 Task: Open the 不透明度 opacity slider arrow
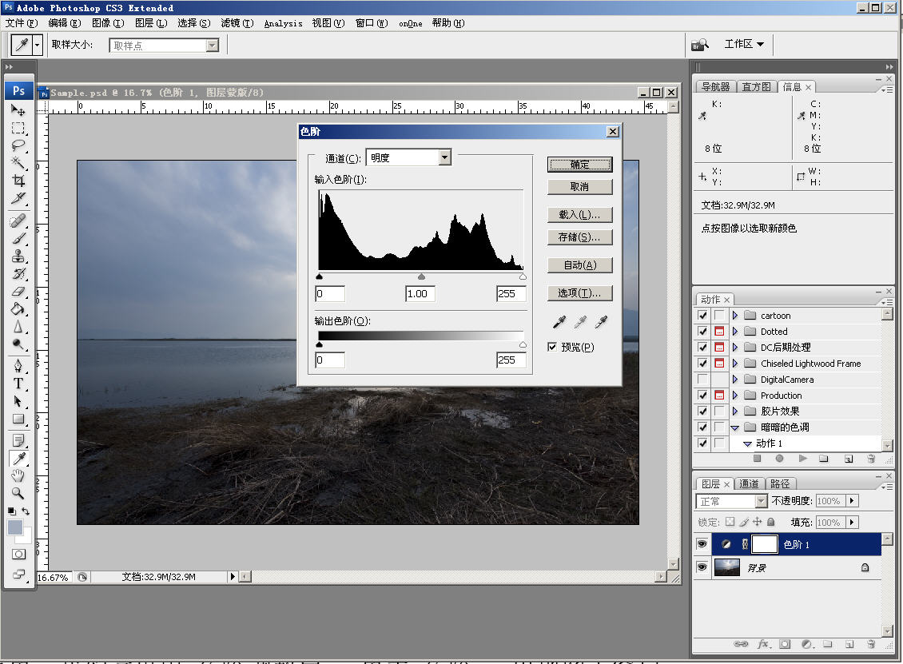pyautogui.click(x=853, y=501)
